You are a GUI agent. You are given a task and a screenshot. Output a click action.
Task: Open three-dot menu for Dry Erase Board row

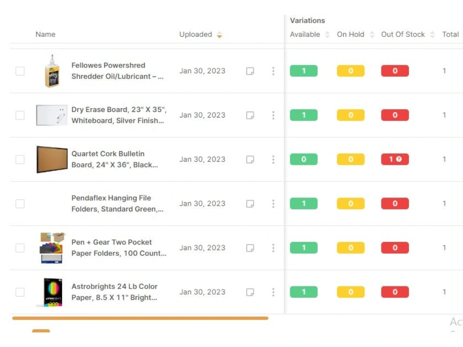[x=273, y=115]
